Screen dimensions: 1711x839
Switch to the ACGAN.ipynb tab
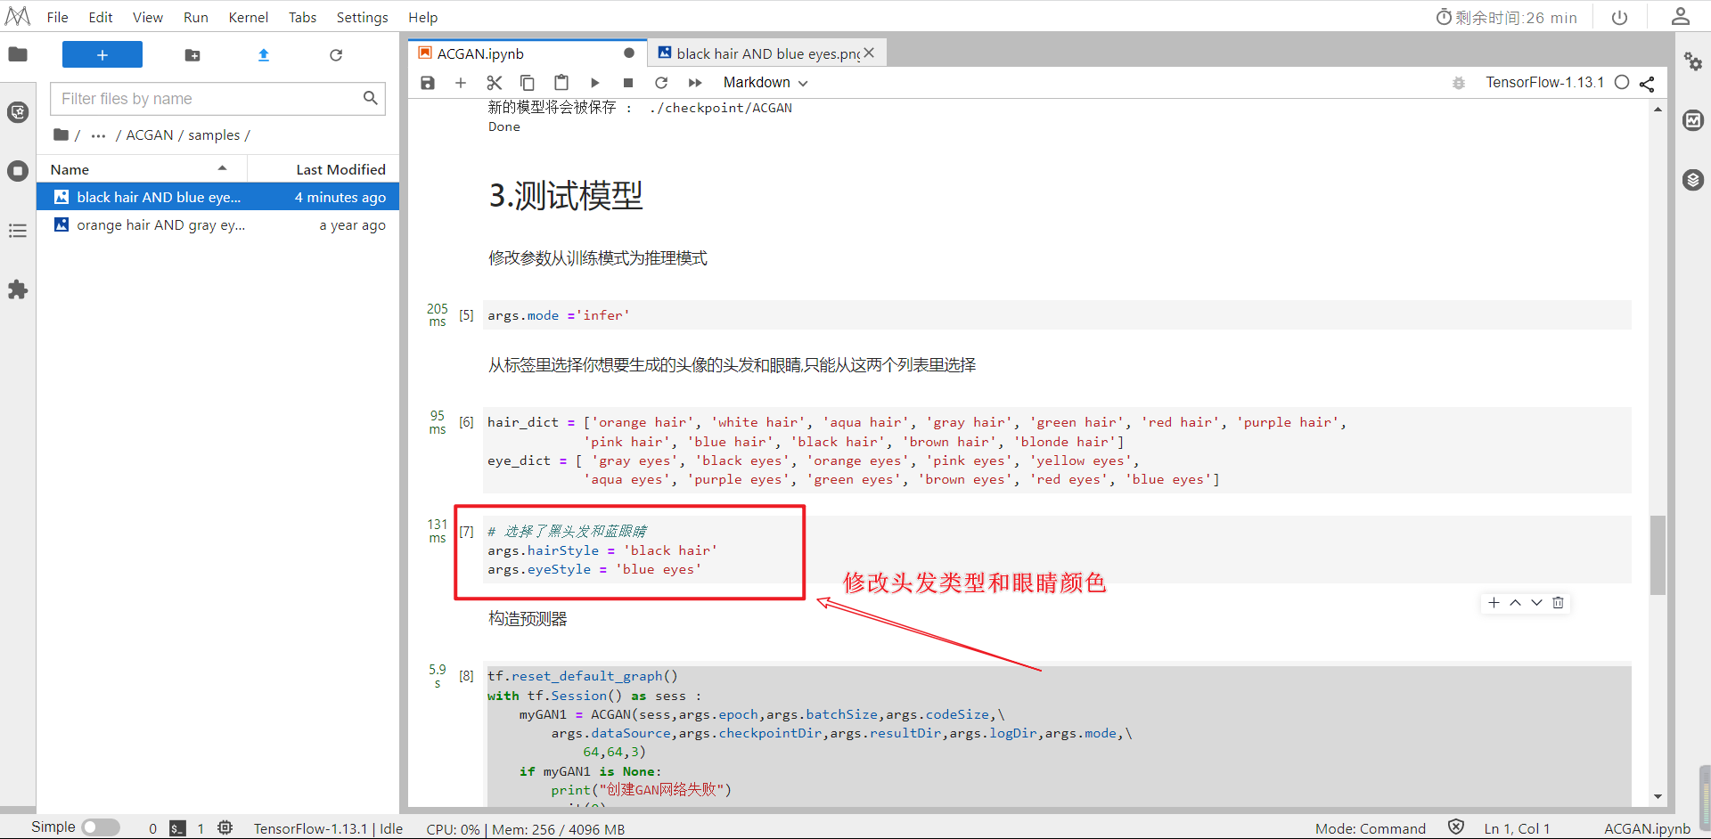click(x=527, y=53)
